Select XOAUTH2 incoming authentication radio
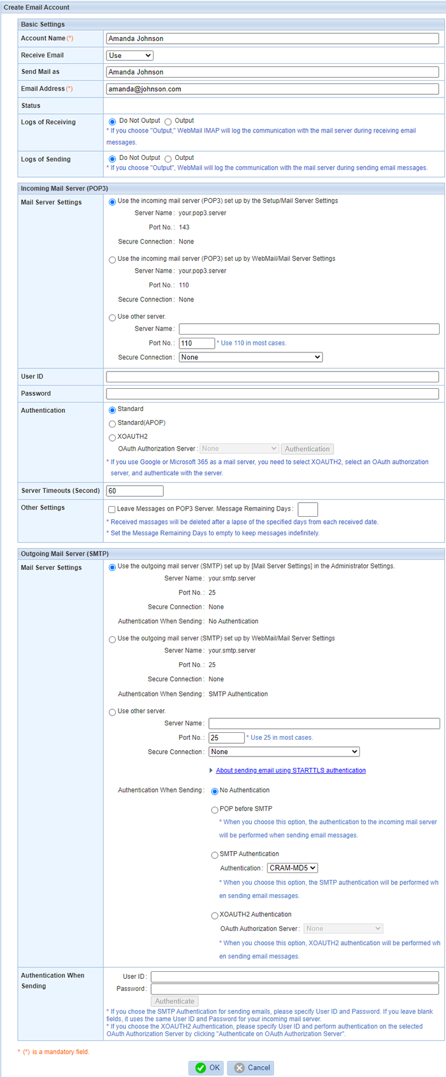The height and width of the screenshot is (1077, 446). coord(113,438)
